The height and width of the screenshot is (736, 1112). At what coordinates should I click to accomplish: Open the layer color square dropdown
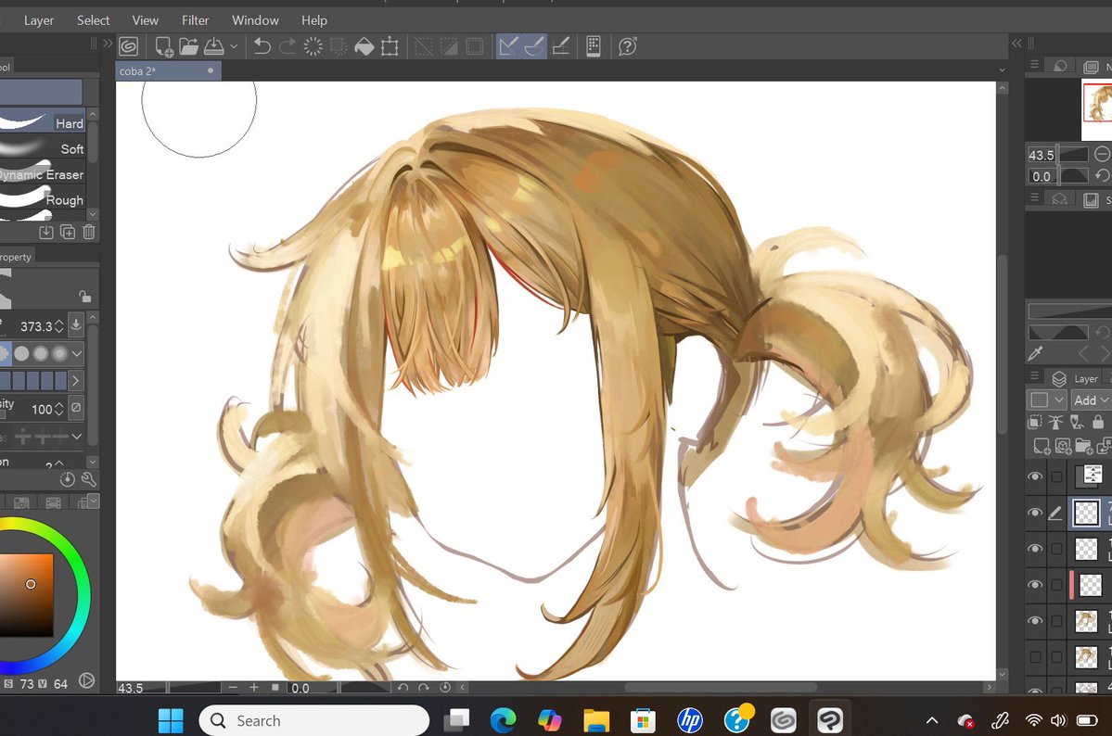[1046, 400]
